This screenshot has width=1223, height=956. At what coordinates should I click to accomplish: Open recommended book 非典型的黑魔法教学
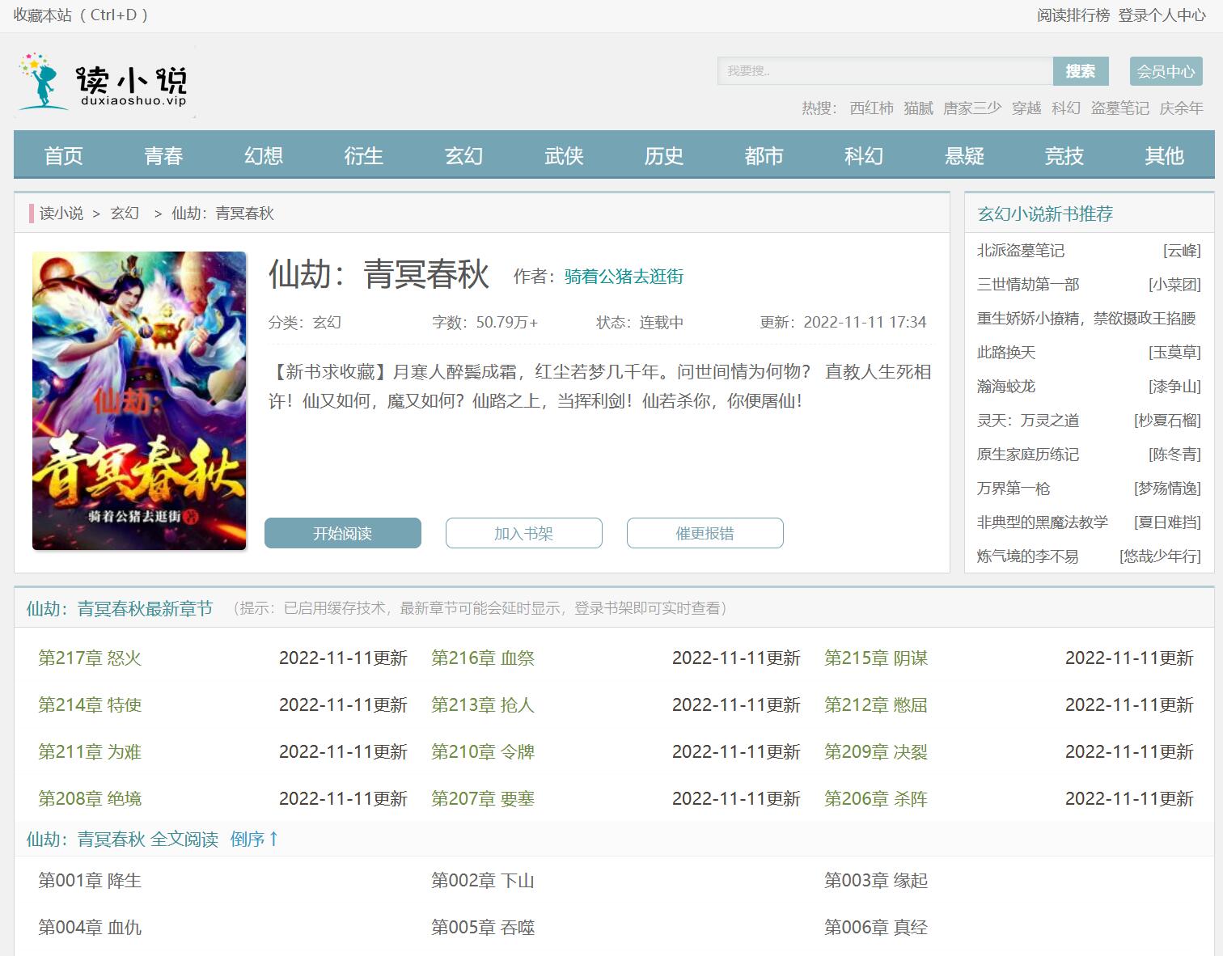point(1043,522)
